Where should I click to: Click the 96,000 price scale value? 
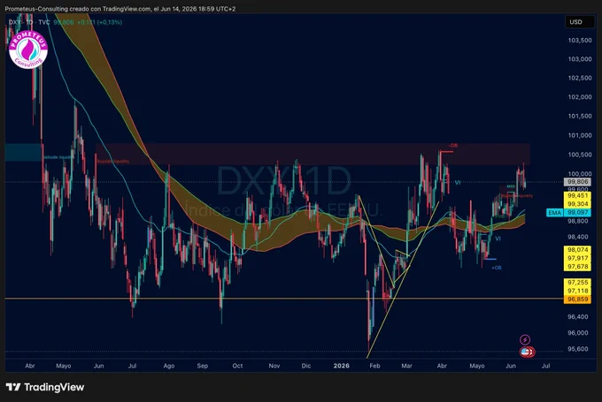pyautogui.click(x=577, y=333)
